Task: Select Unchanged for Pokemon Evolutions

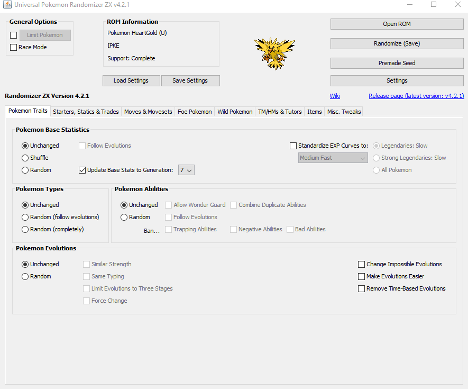Action: [x=25, y=265]
